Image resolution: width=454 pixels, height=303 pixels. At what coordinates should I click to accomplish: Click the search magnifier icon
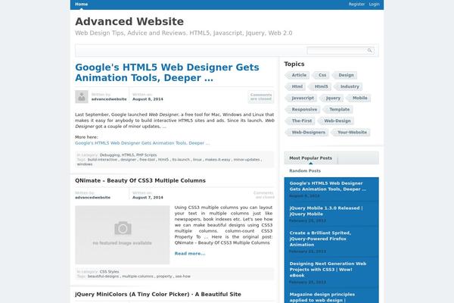[370, 51]
